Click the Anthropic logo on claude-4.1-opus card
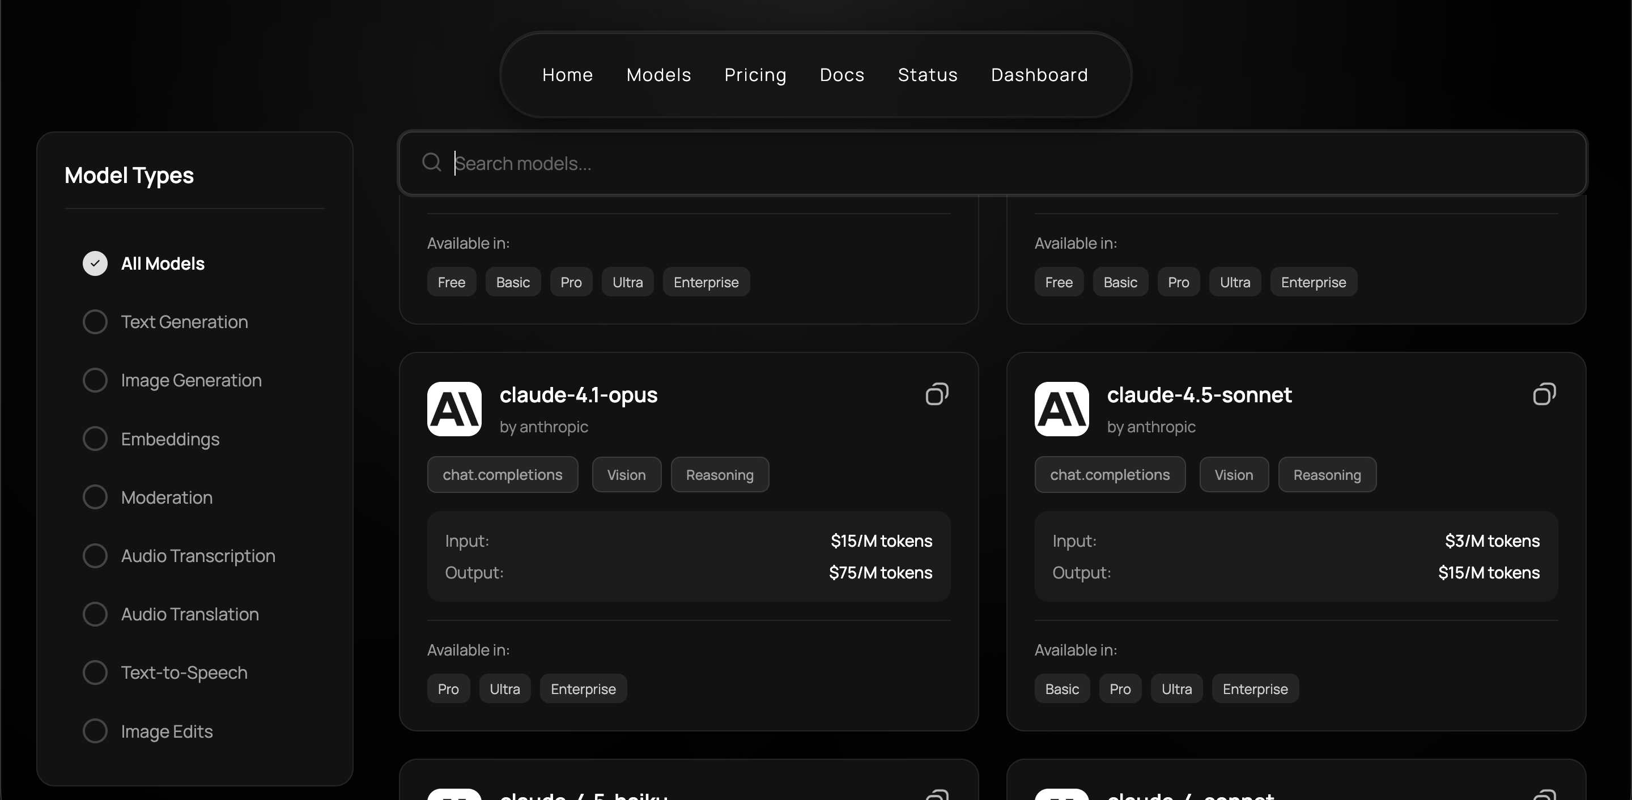1632x800 pixels. click(454, 409)
